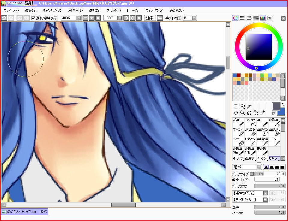This screenshot has width=288, height=221.
Task: Open キャンバス(C) menu
Action: (x=52, y=11)
